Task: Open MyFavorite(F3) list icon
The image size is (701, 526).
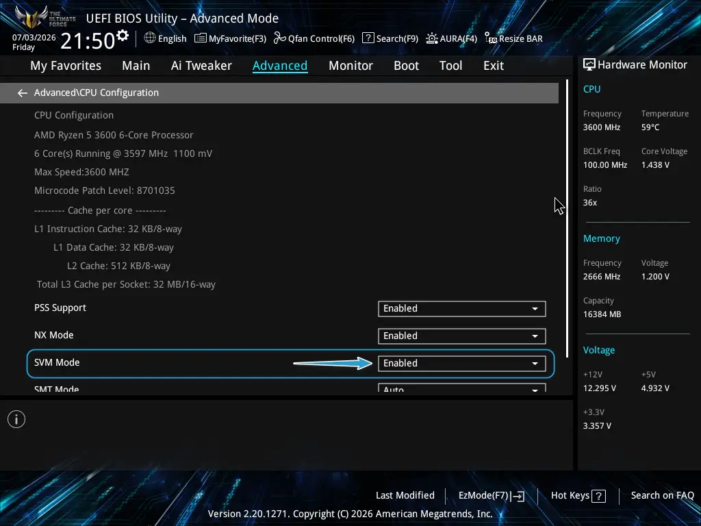Action: 201,38
